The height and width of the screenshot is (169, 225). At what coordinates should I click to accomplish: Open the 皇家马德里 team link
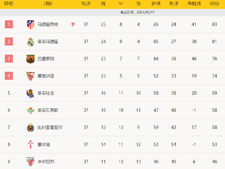point(48,42)
